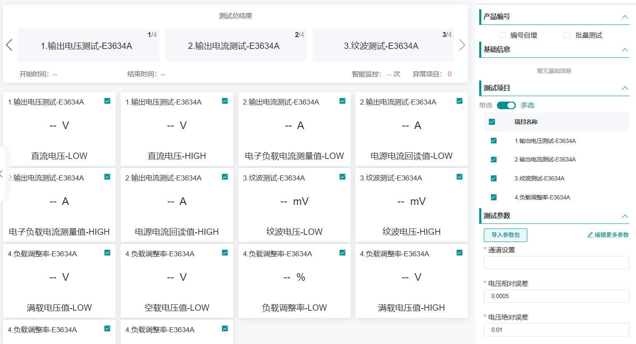
Task: Open trend chart icon on 直流电压-HIGH card
Action: pos(225,101)
